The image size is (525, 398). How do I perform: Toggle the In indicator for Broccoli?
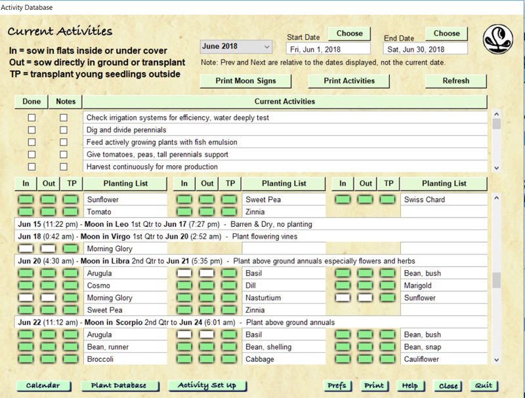pyautogui.click(x=26, y=359)
